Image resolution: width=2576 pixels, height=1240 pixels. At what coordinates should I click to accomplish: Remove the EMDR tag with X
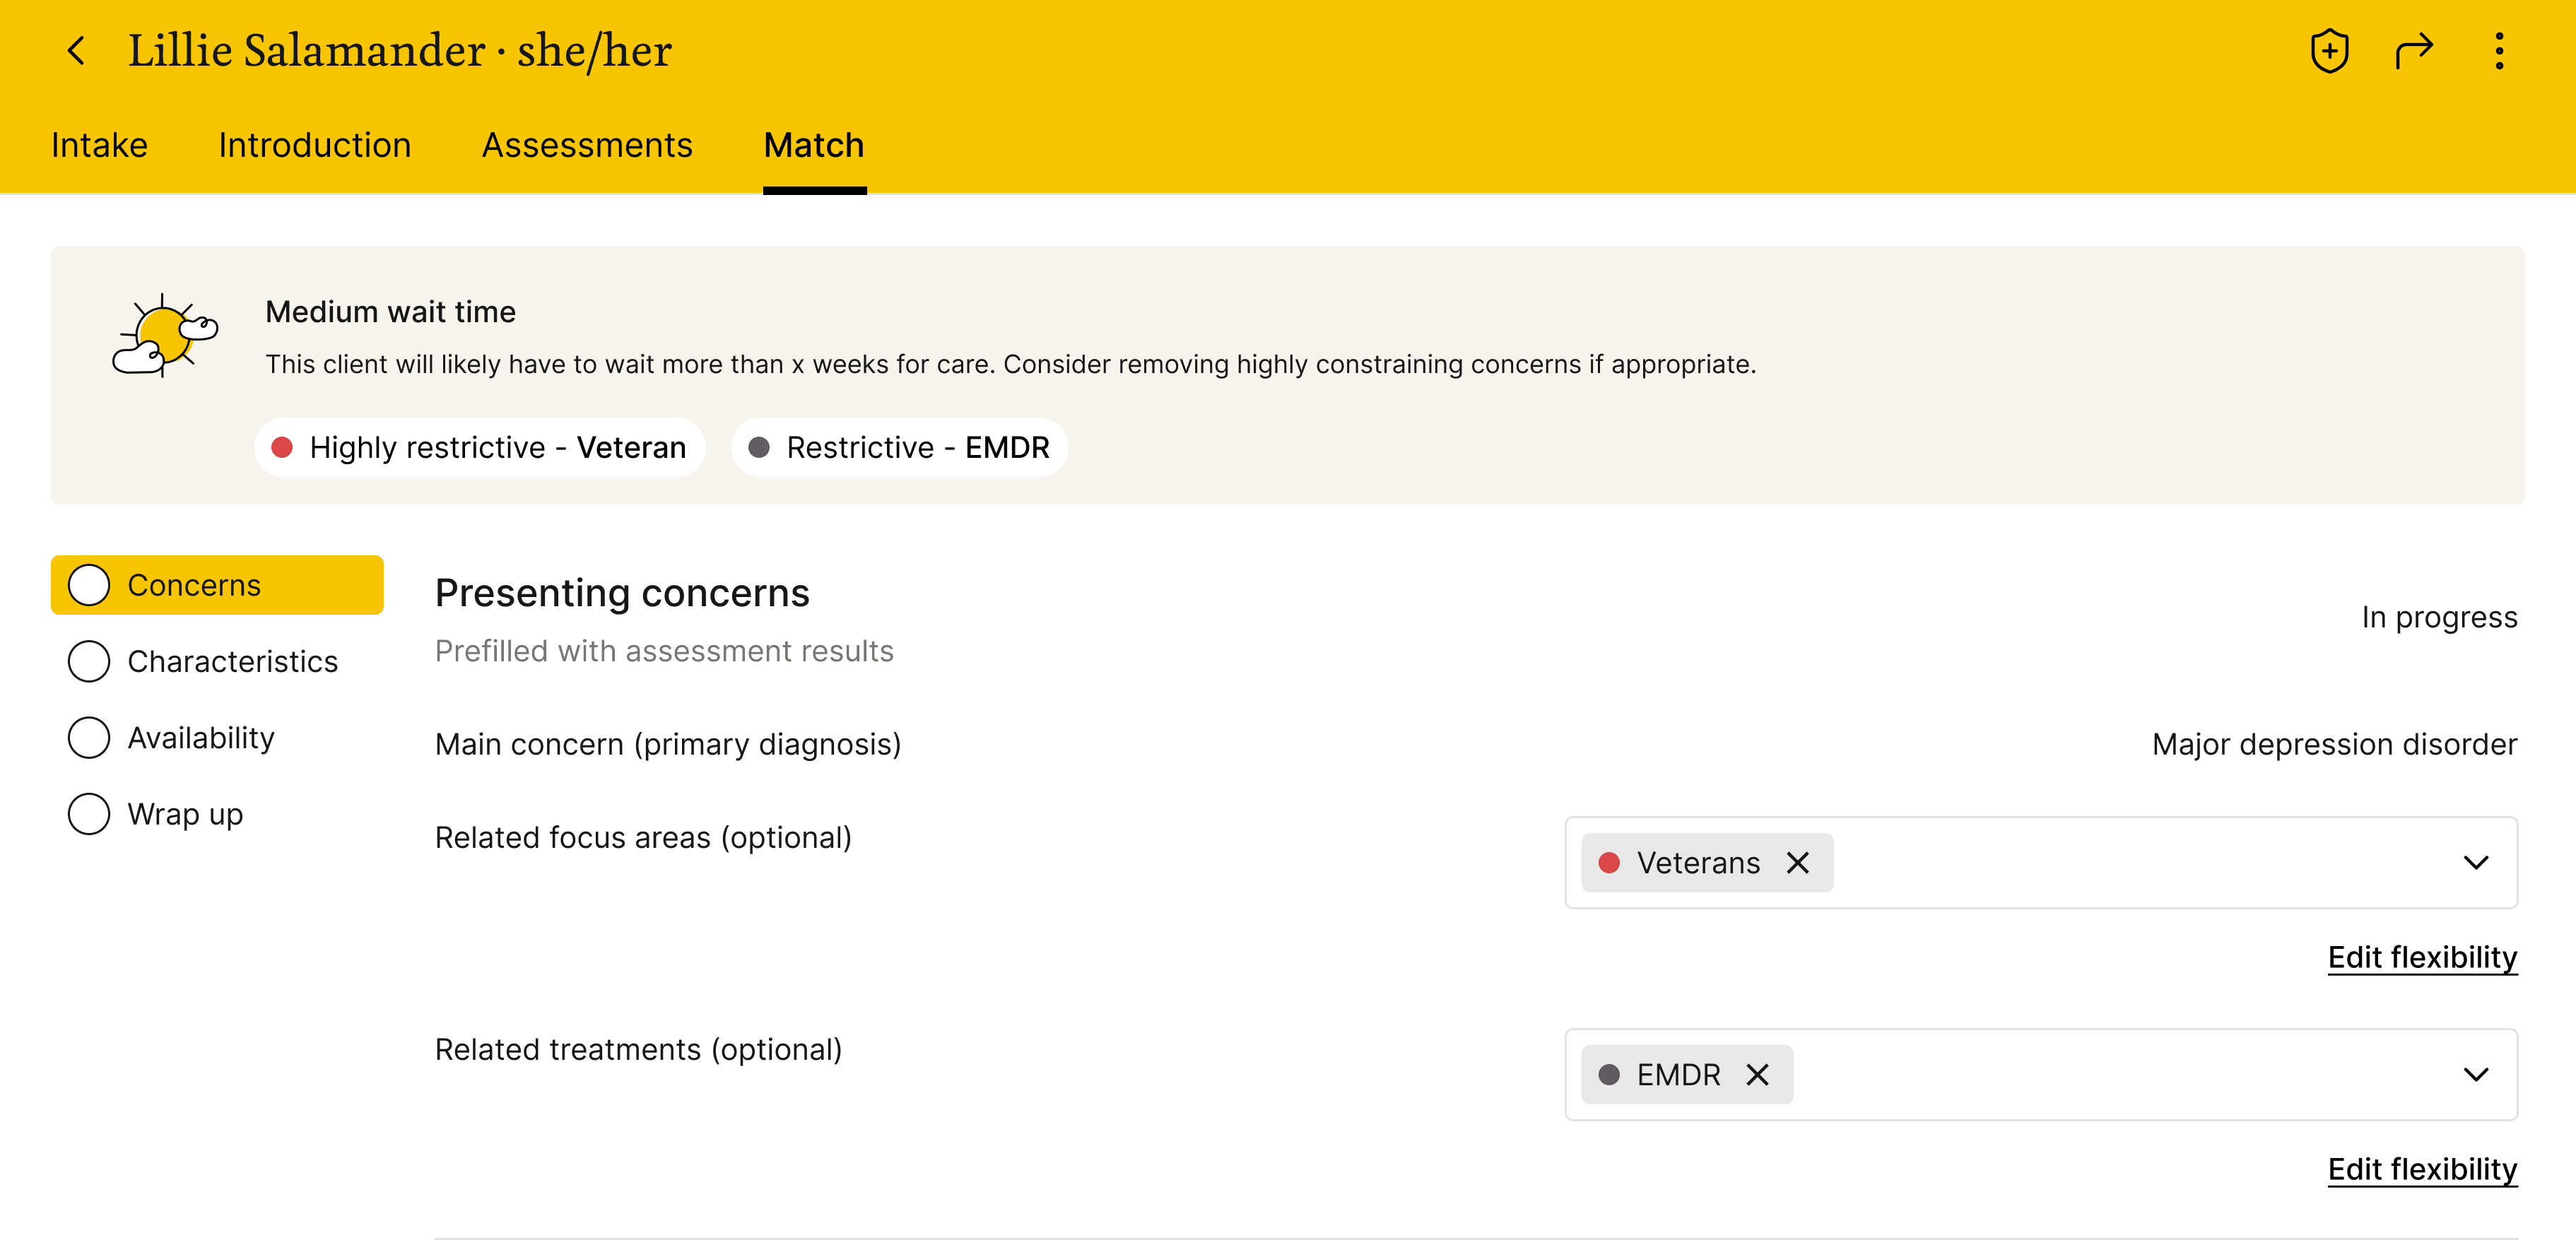click(x=1757, y=1074)
